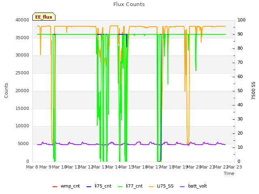Click the blue li75_cnt legend swatch
259x194 pixels.
pos(89,187)
